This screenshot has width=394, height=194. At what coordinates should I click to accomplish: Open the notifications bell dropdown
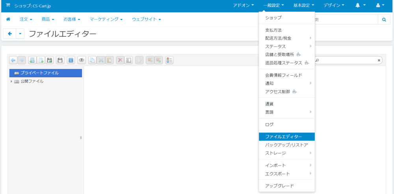pos(361,5)
